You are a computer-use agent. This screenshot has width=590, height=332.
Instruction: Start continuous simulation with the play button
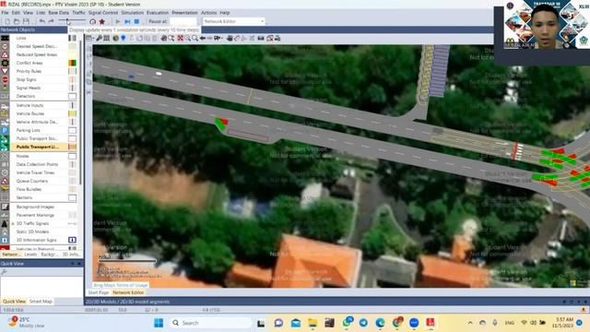pyautogui.click(x=118, y=21)
